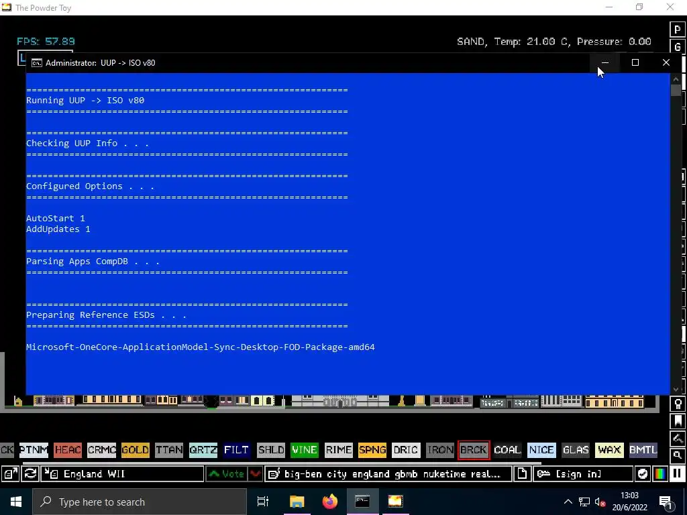The height and width of the screenshot is (515, 687).
Task: Select the QRTZ element
Action: point(203,450)
